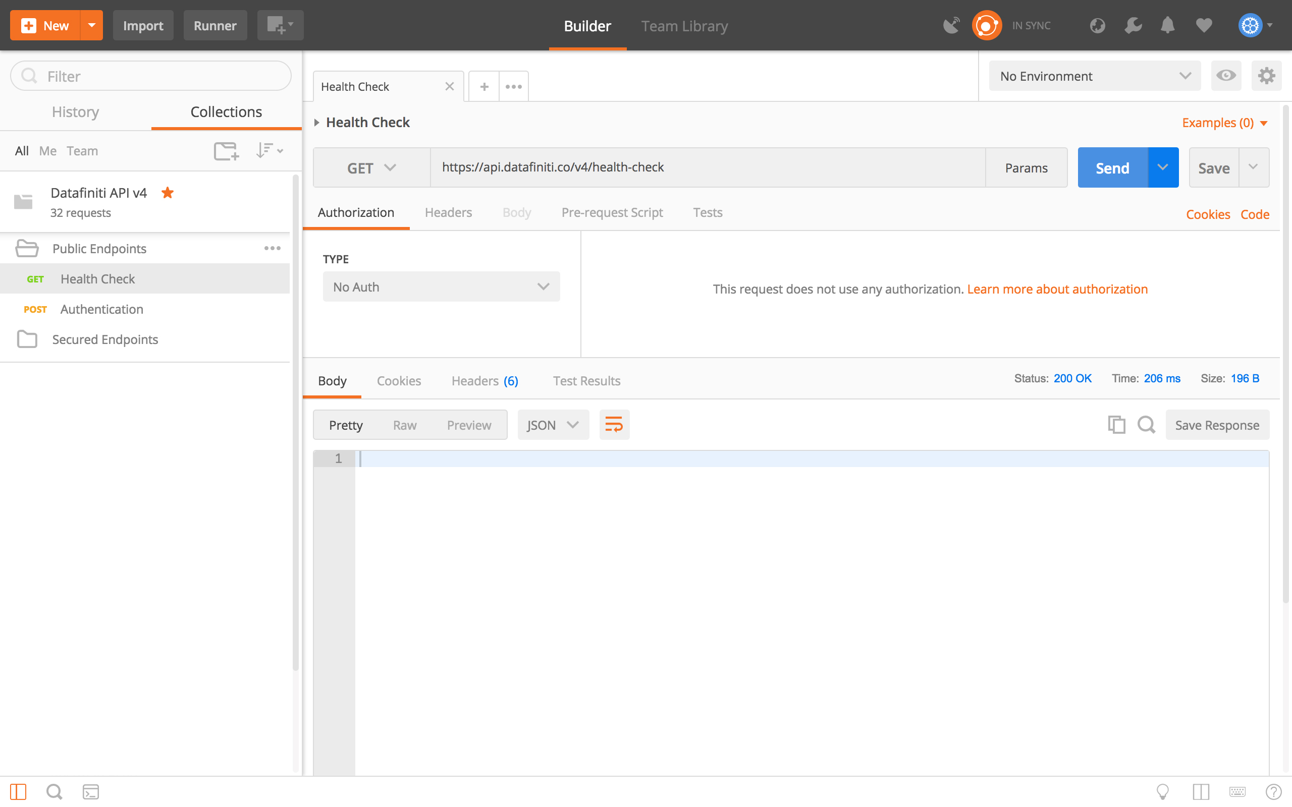Click the Runner button

[x=215, y=25]
